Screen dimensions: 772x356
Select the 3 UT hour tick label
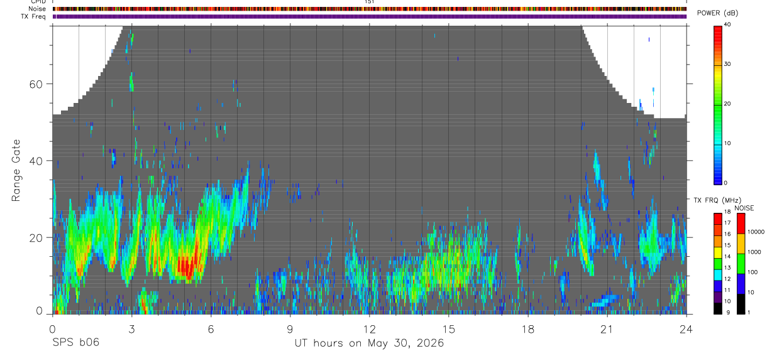pos(131,329)
